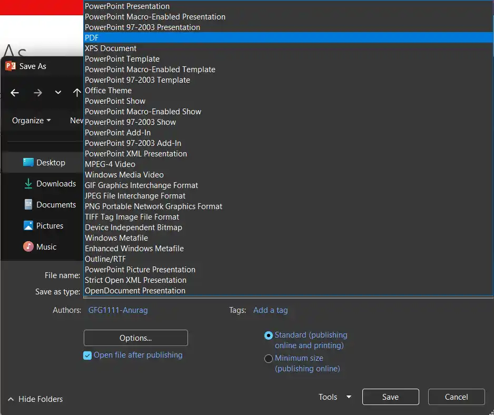Choose TIFF Tag Image File Format
Viewport: 494px width, 415px height.
[x=288, y=217]
